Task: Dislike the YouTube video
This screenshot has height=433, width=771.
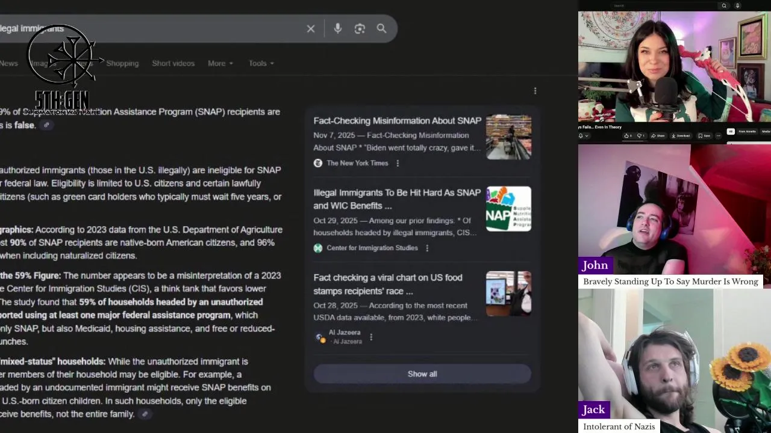Action: click(x=641, y=135)
